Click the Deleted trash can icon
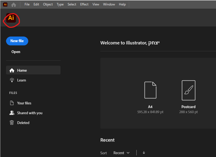This screenshot has width=216, height=157. (12, 122)
